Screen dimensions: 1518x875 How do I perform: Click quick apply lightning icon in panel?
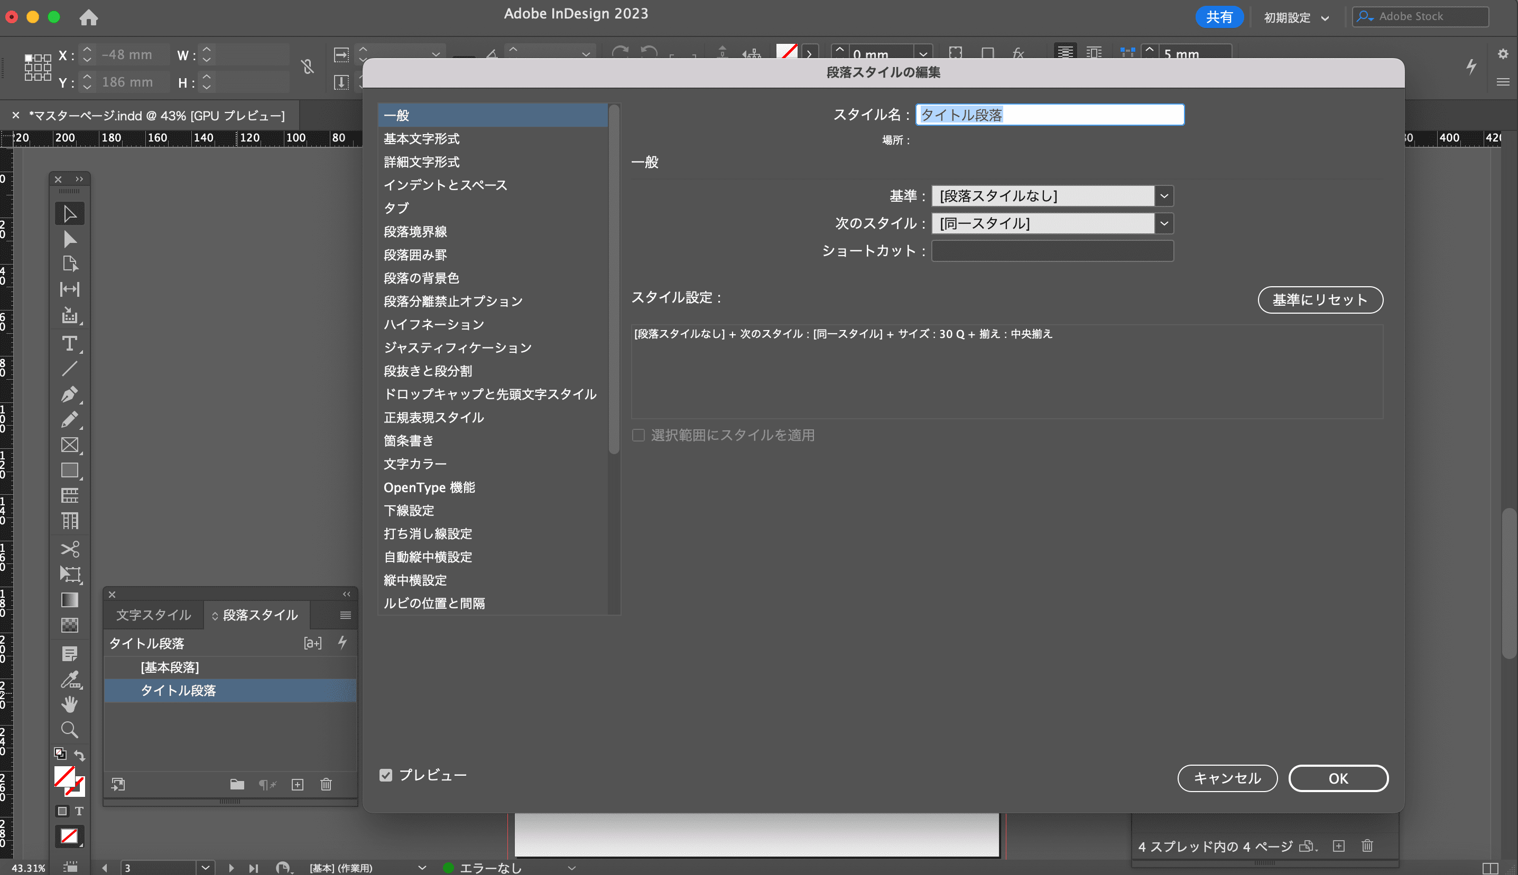(x=342, y=643)
